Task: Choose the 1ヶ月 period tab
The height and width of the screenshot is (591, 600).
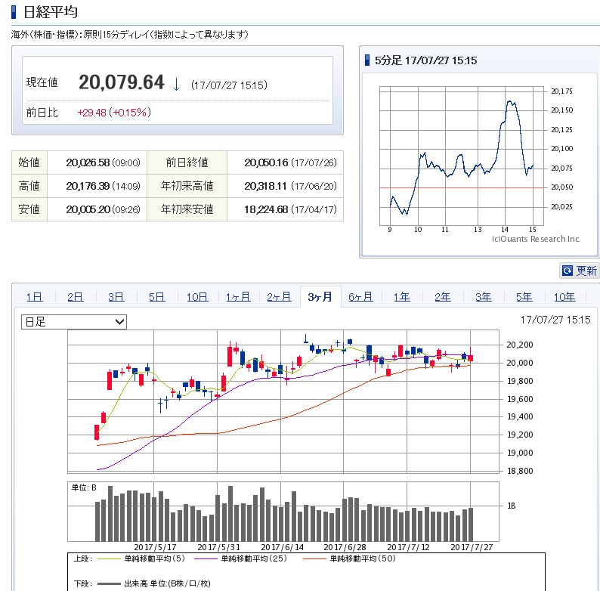Action: tap(238, 297)
